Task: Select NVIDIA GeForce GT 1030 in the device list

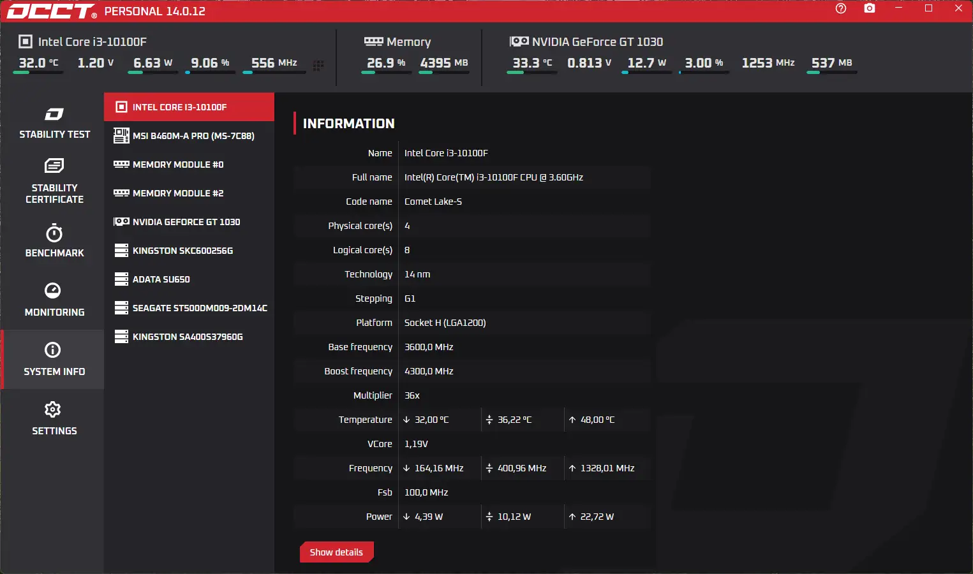Action: (x=189, y=222)
